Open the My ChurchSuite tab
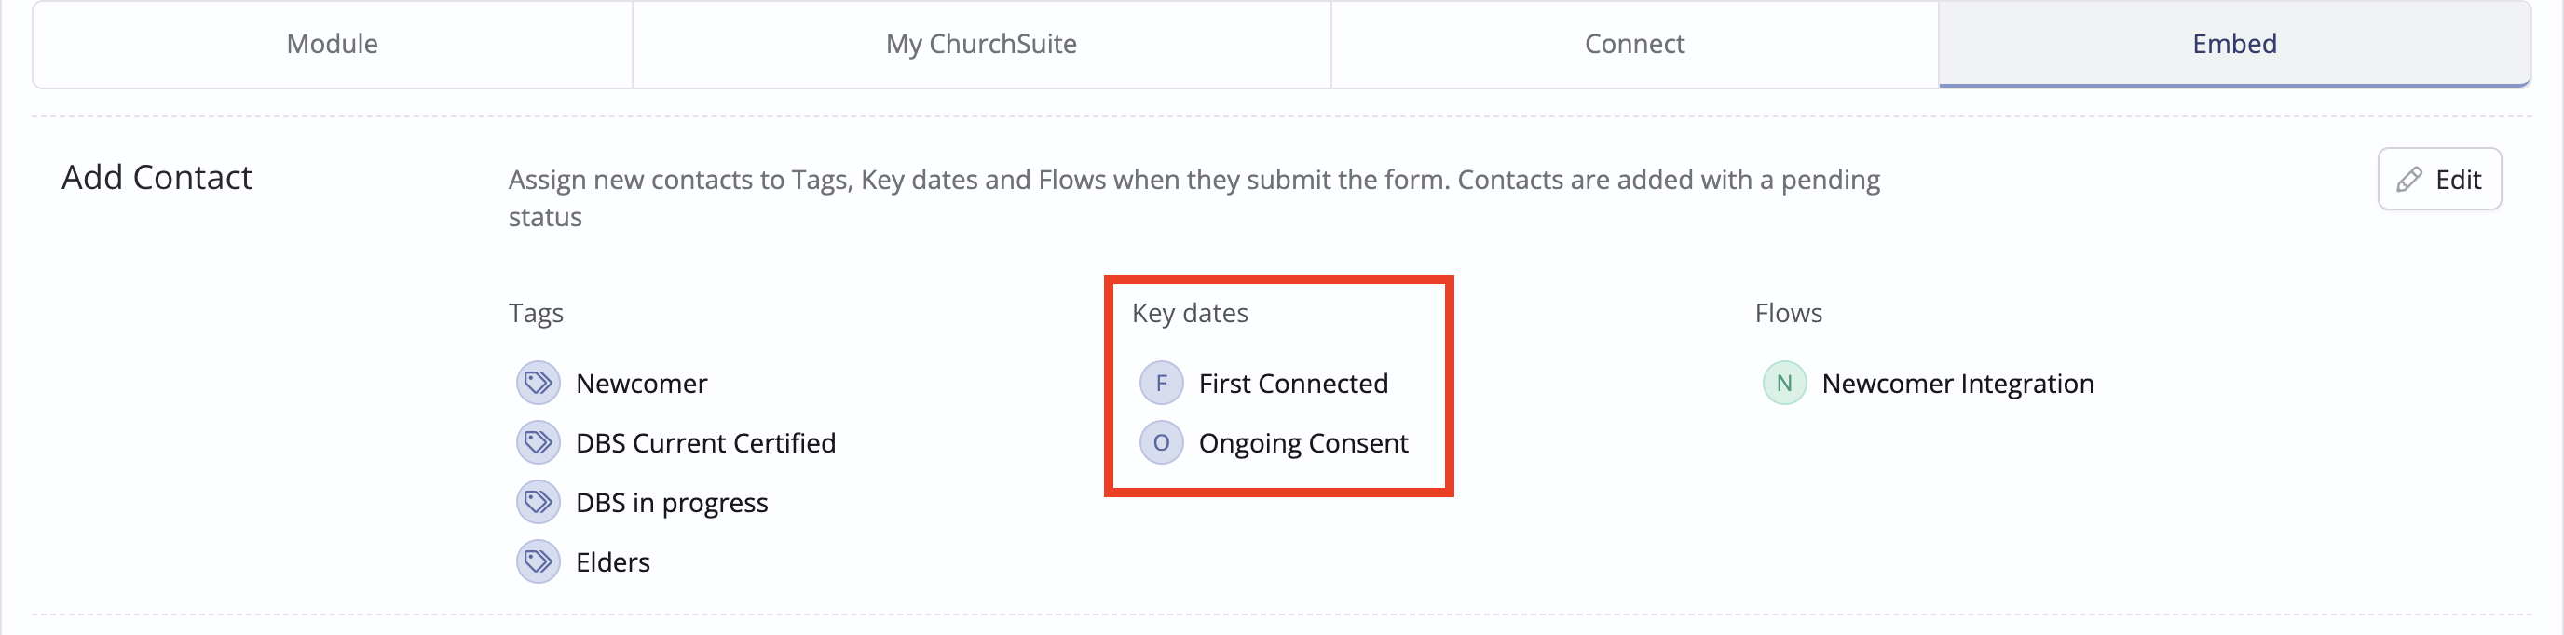 (981, 44)
